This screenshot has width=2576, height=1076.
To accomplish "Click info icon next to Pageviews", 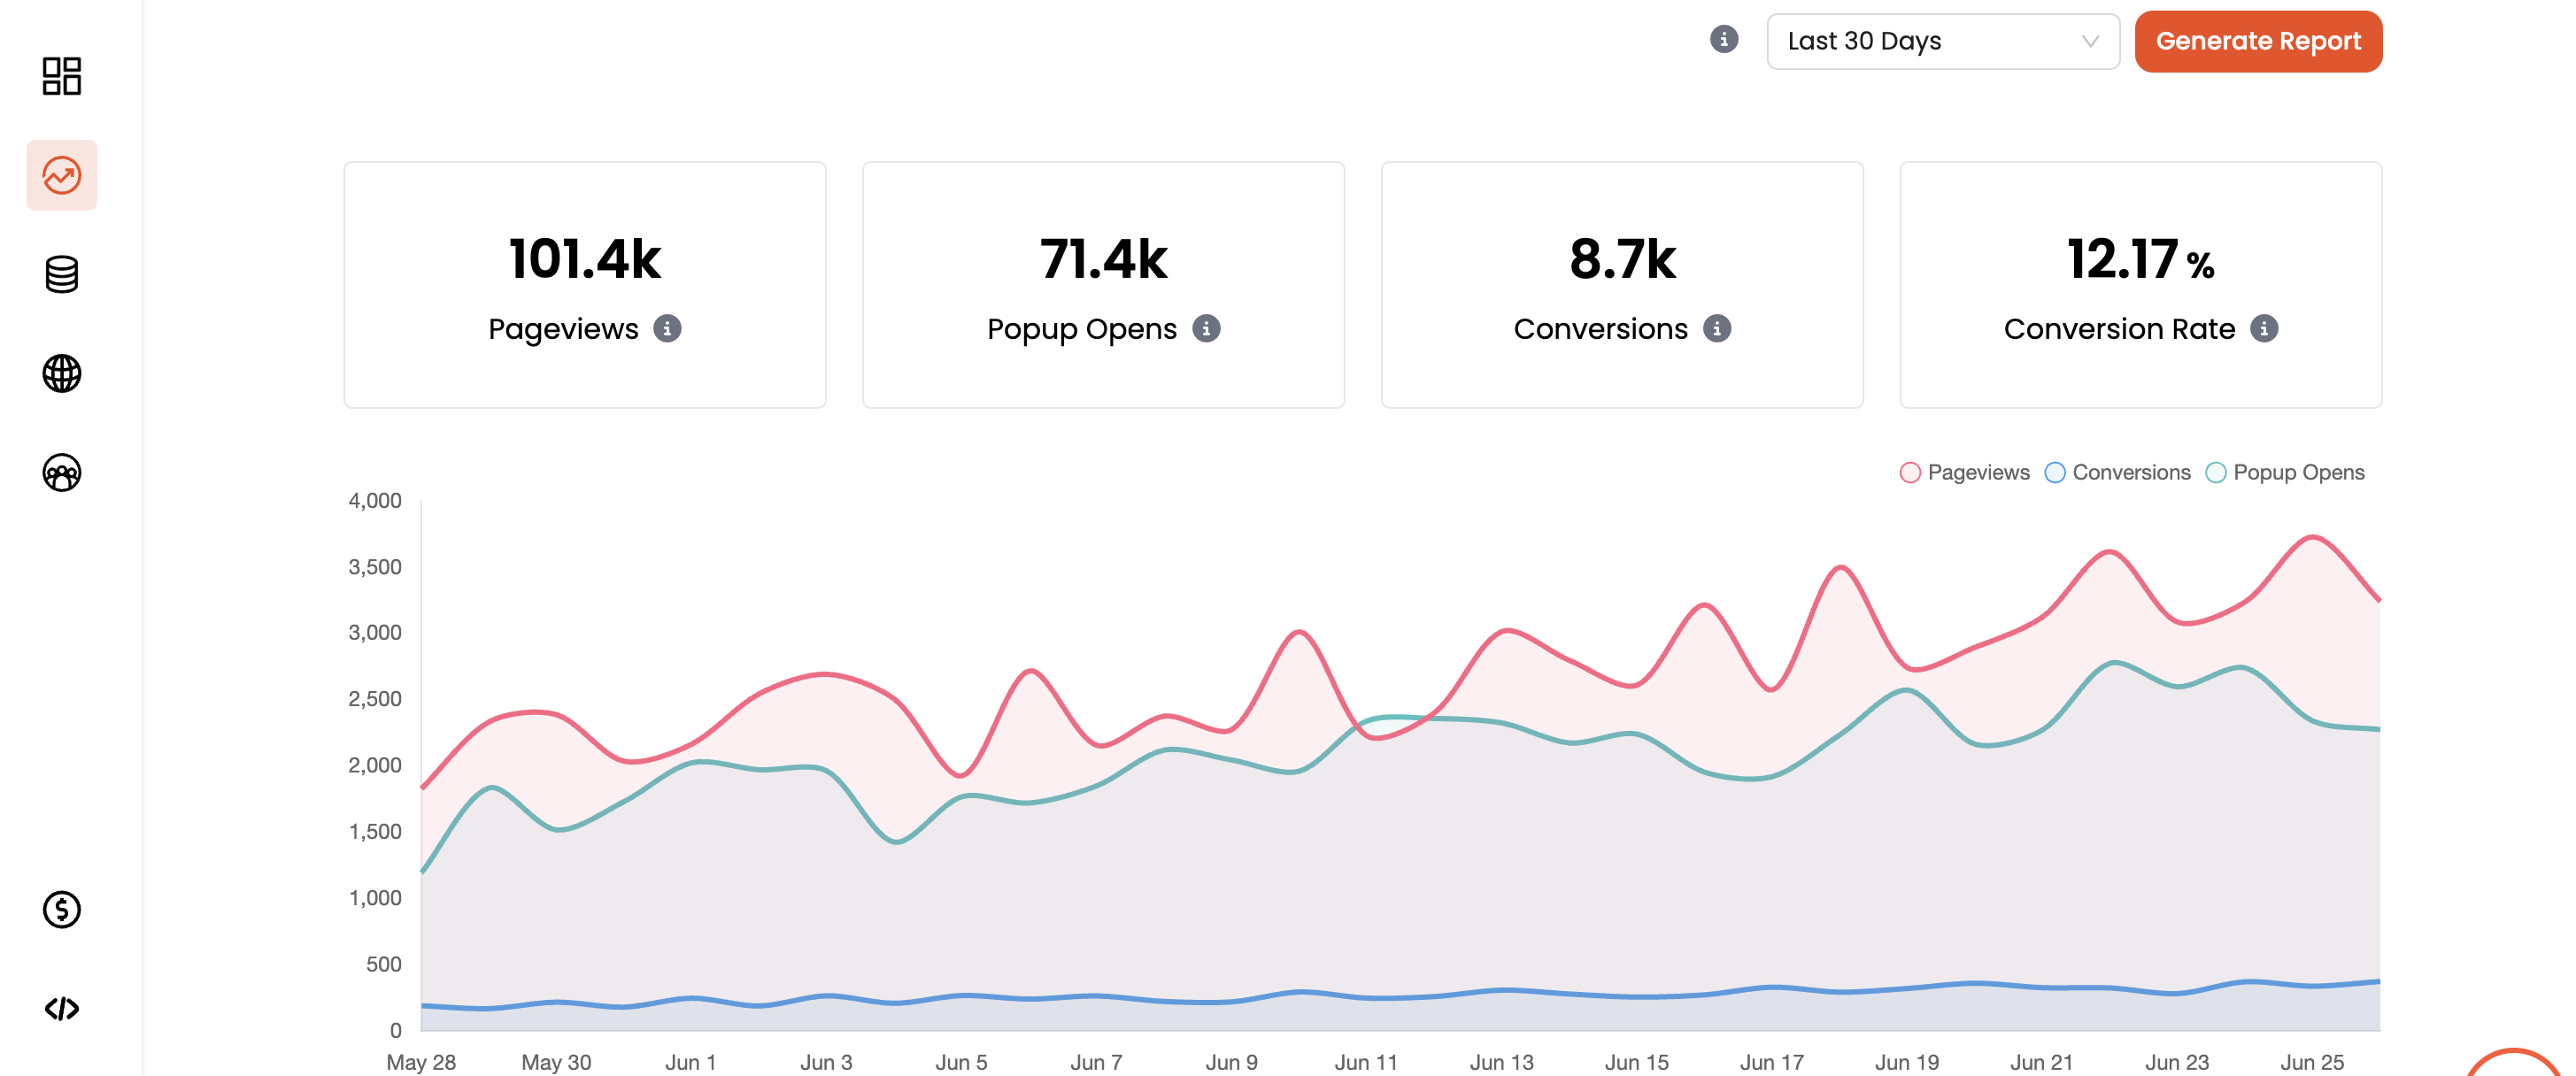I will [667, 328].
